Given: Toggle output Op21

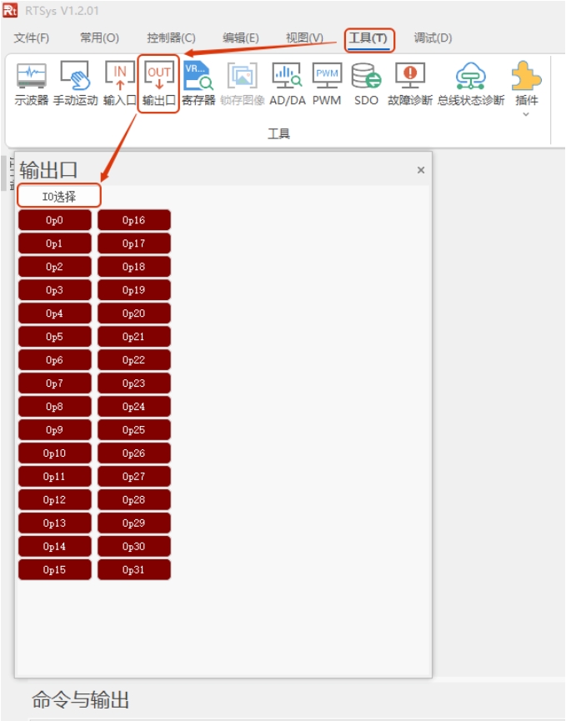Looking at the screenshot, I should click(x=134, y=337).
